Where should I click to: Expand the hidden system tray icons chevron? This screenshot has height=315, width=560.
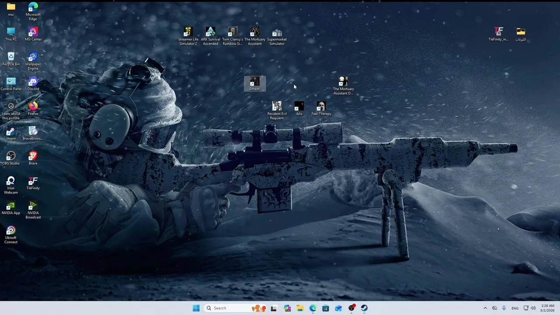click(485, 308)
